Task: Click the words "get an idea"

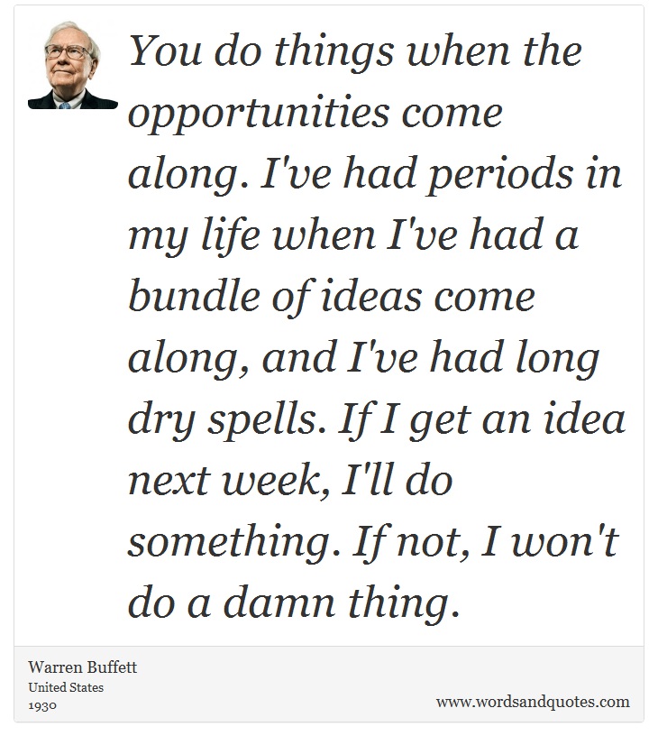Action: click(517, 420)
